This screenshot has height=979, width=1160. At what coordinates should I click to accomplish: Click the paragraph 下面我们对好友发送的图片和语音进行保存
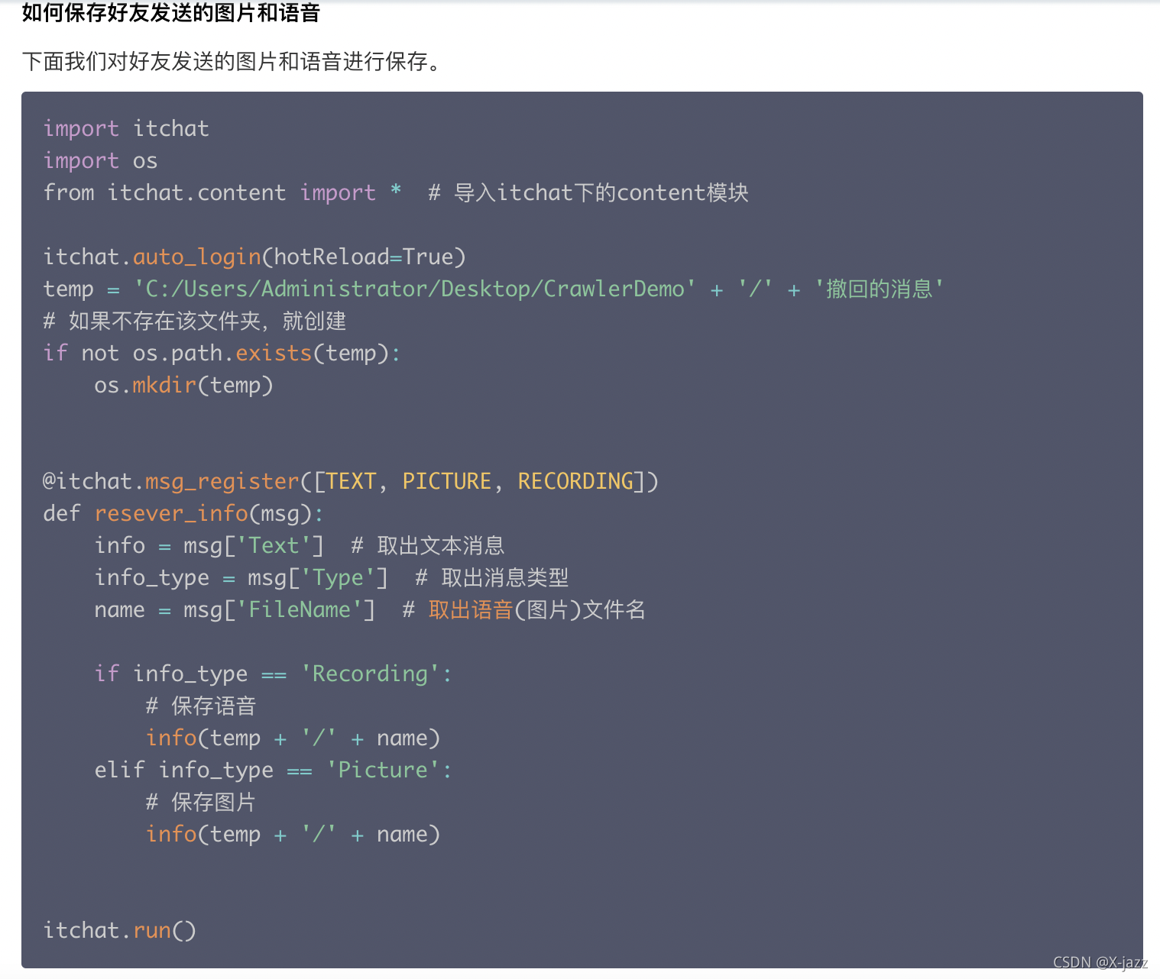point(233,62)
